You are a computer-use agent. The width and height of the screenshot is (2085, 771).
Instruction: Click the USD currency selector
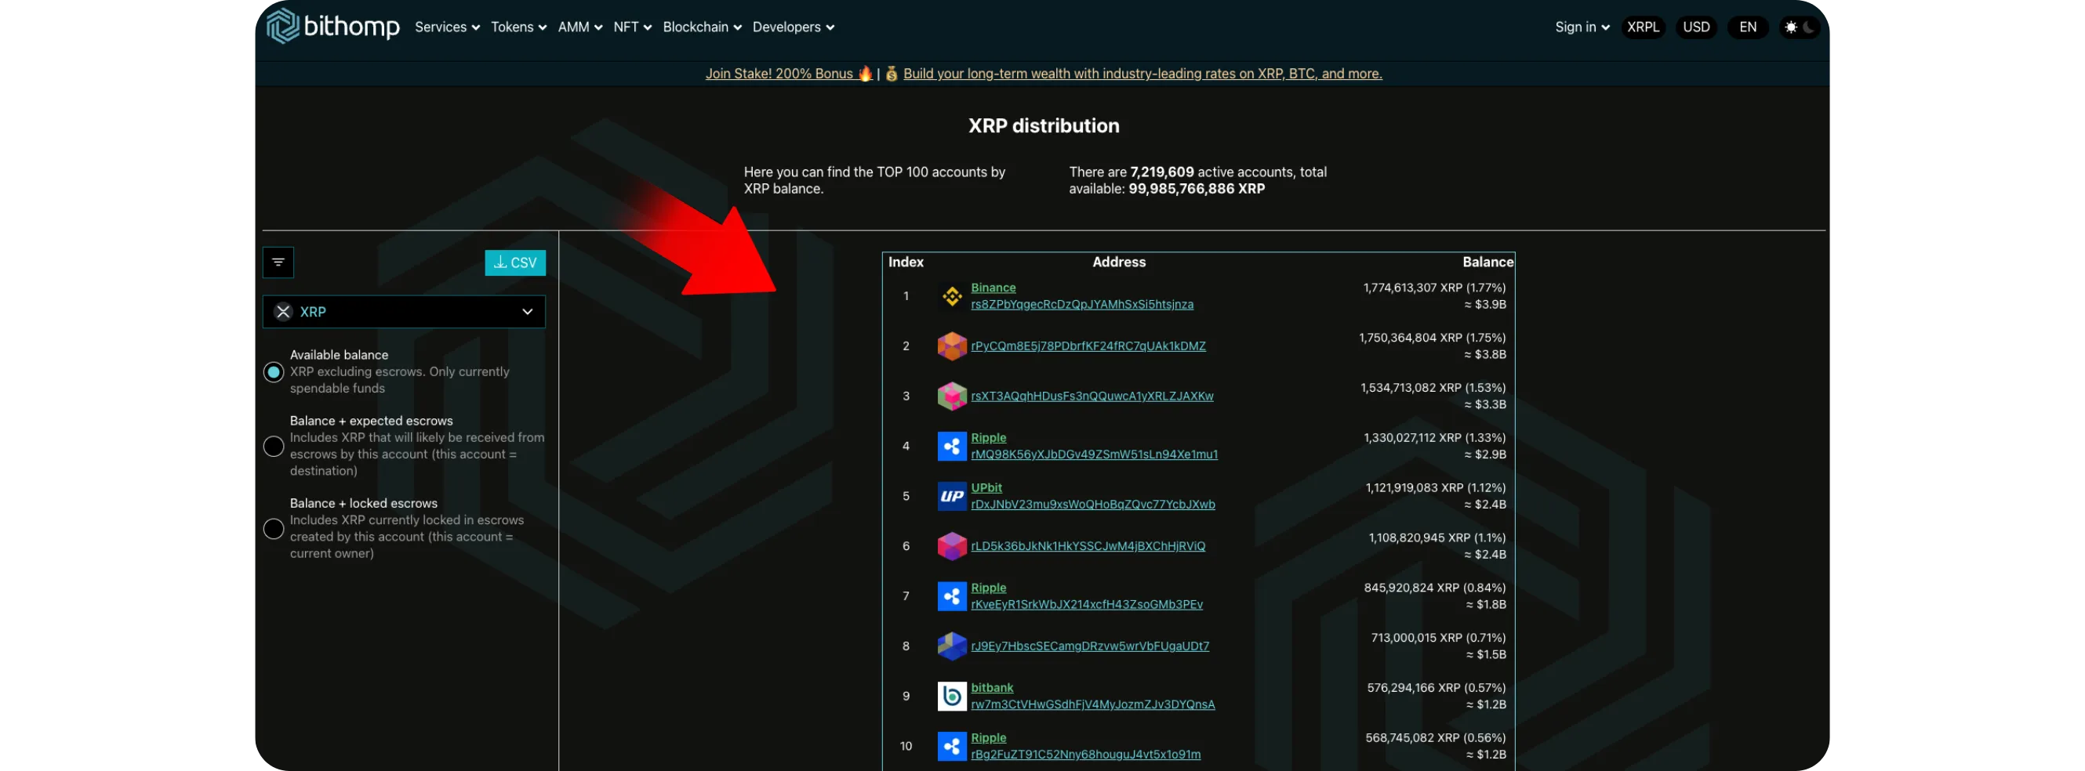pos(1696,27)
